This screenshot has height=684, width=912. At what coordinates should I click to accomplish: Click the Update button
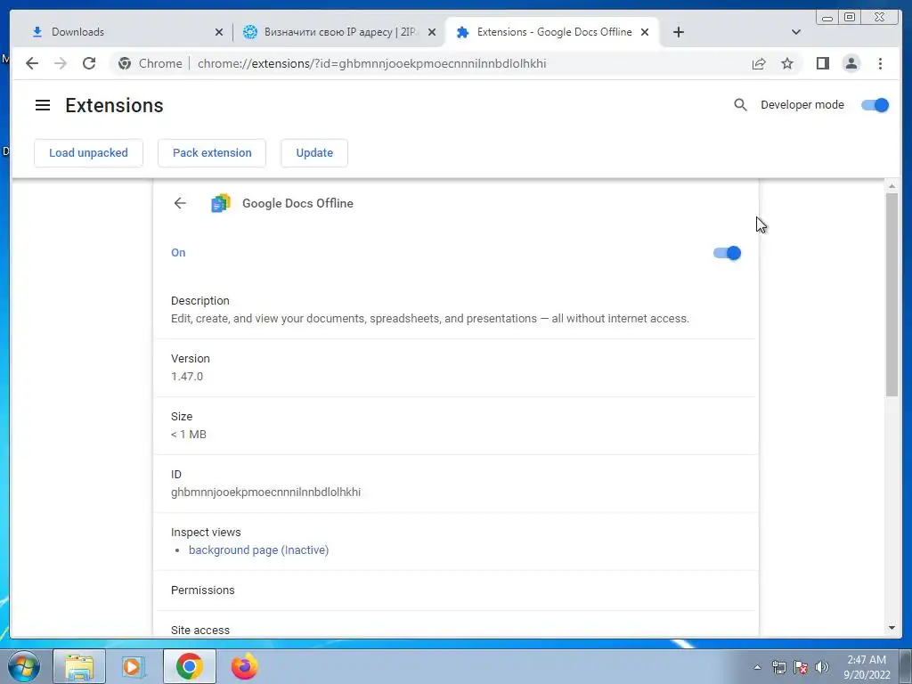coord(314,153)
